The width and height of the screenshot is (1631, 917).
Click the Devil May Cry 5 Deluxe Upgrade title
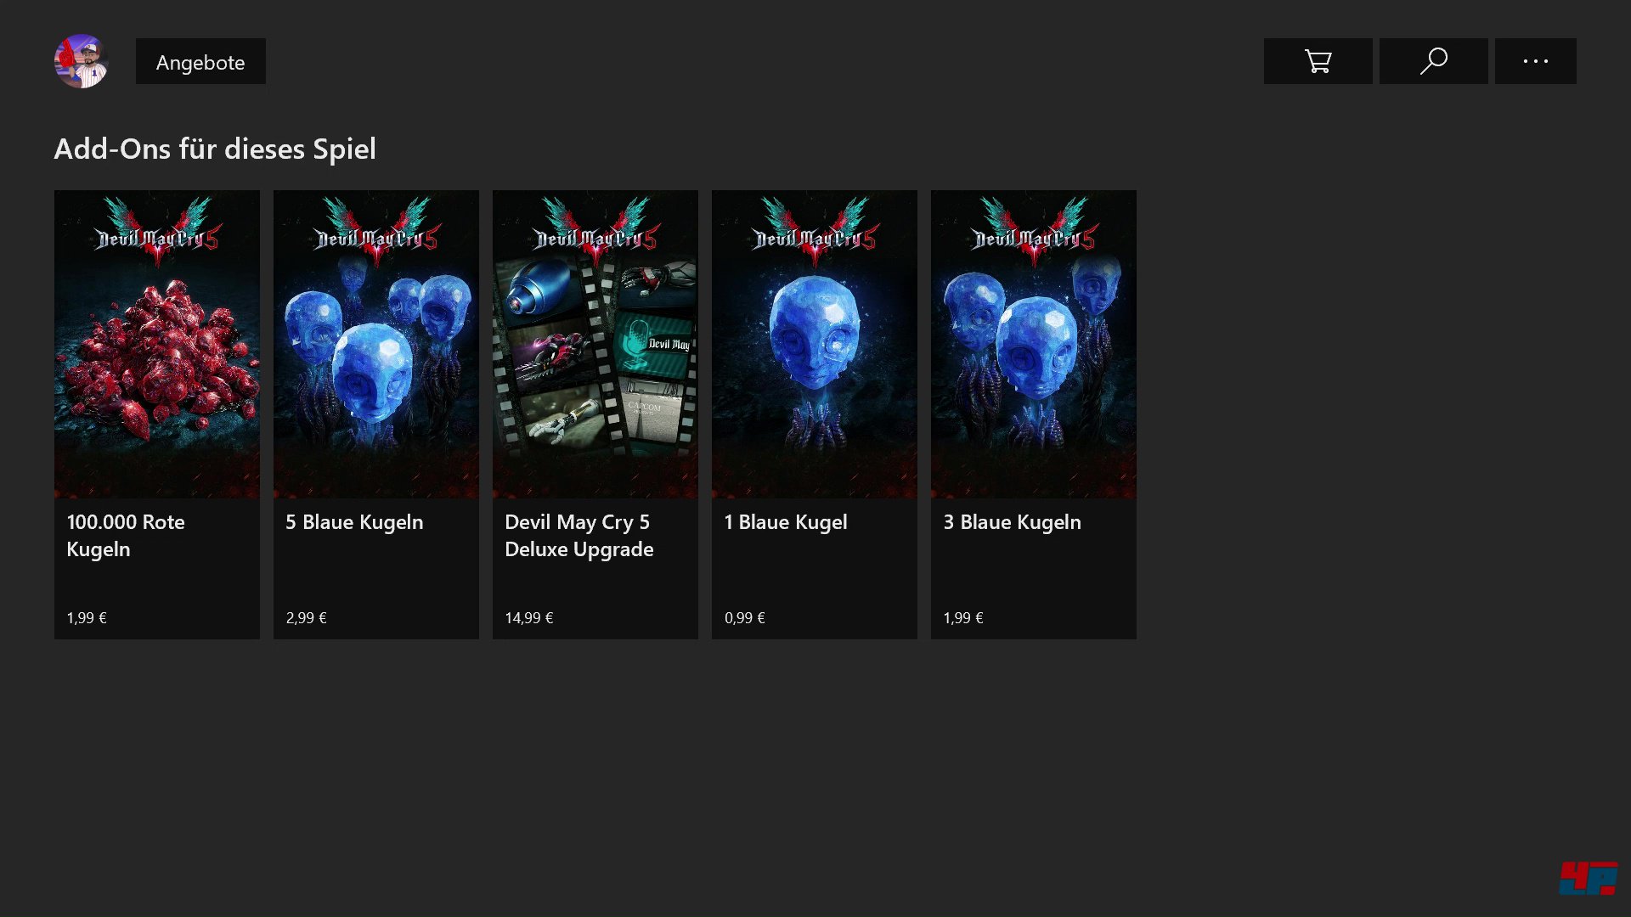tap(578, 535)
